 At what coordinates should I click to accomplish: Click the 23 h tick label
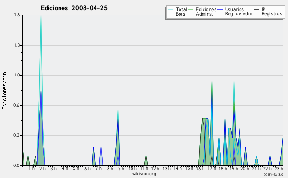point(279,168)
